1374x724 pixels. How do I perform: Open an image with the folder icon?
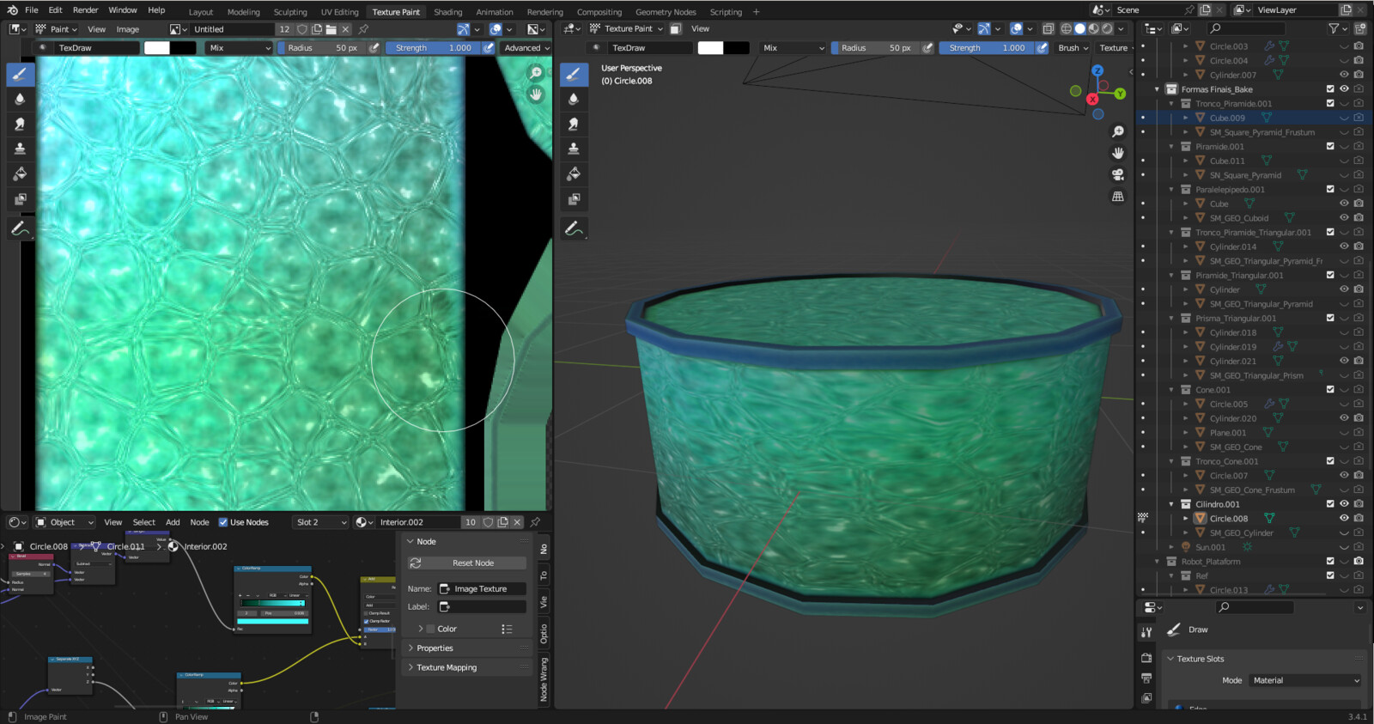click(331, 29)
